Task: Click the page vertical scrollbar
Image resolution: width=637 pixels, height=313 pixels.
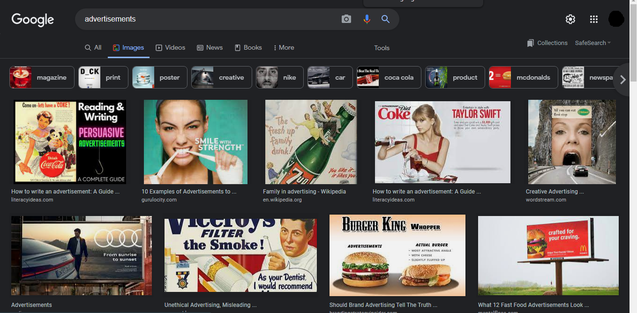Action: (x=633, y=42)
